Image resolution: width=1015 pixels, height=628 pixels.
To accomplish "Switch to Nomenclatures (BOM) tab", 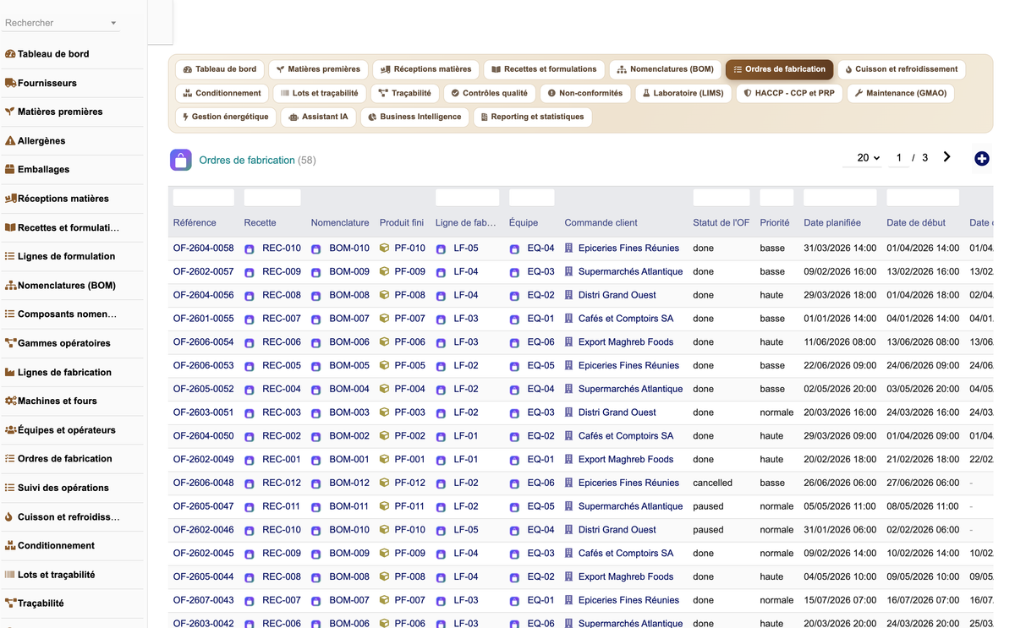I will pyautogui.click(x=665, y=69).
